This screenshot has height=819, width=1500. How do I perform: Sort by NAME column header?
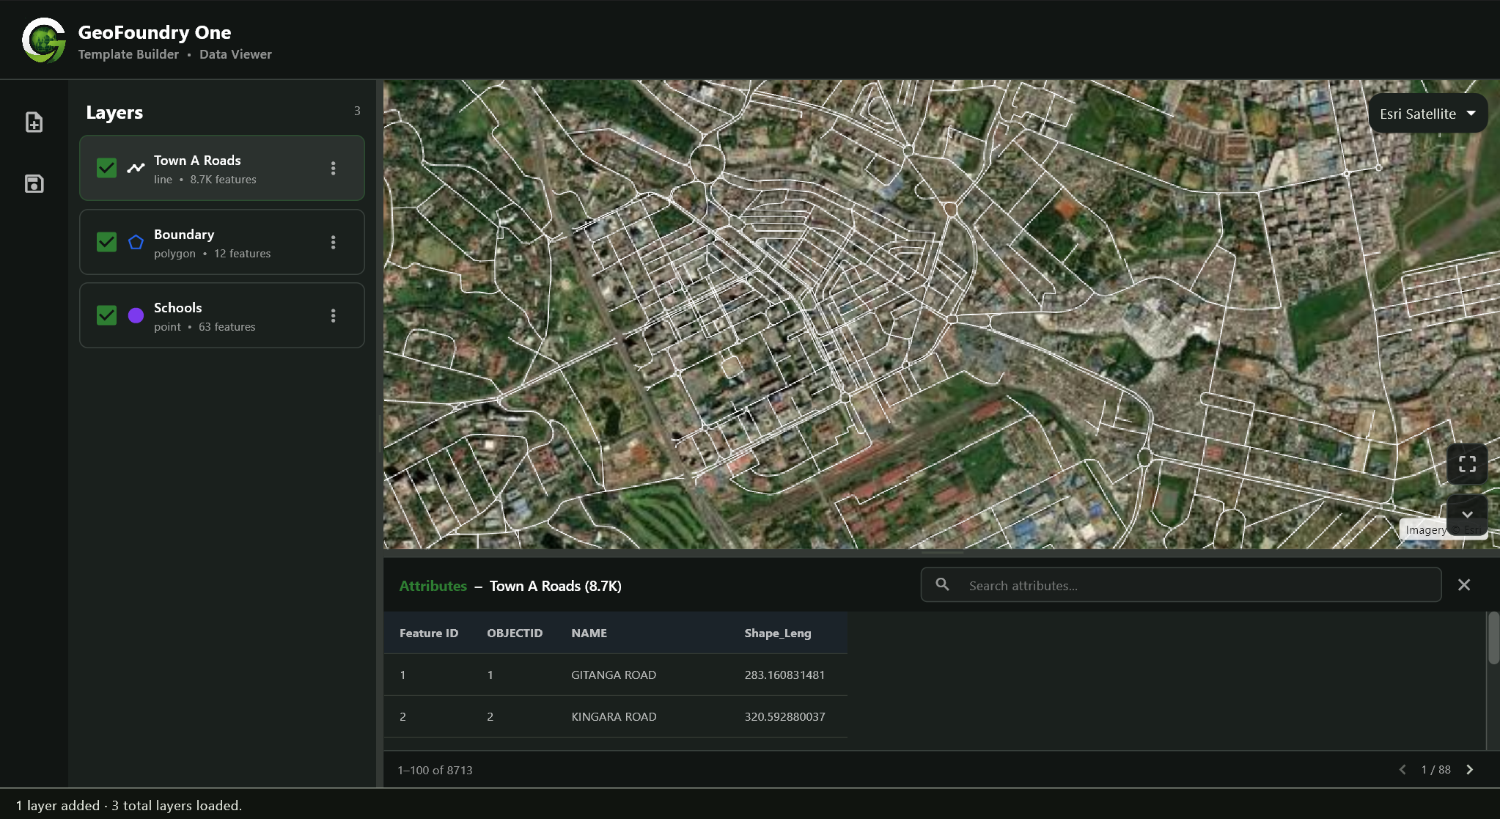point(589,633)
